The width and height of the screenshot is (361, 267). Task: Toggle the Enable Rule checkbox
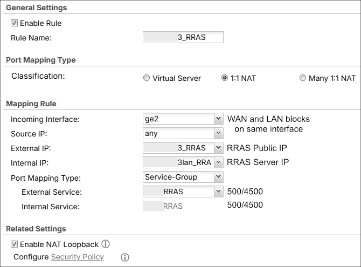15,23
